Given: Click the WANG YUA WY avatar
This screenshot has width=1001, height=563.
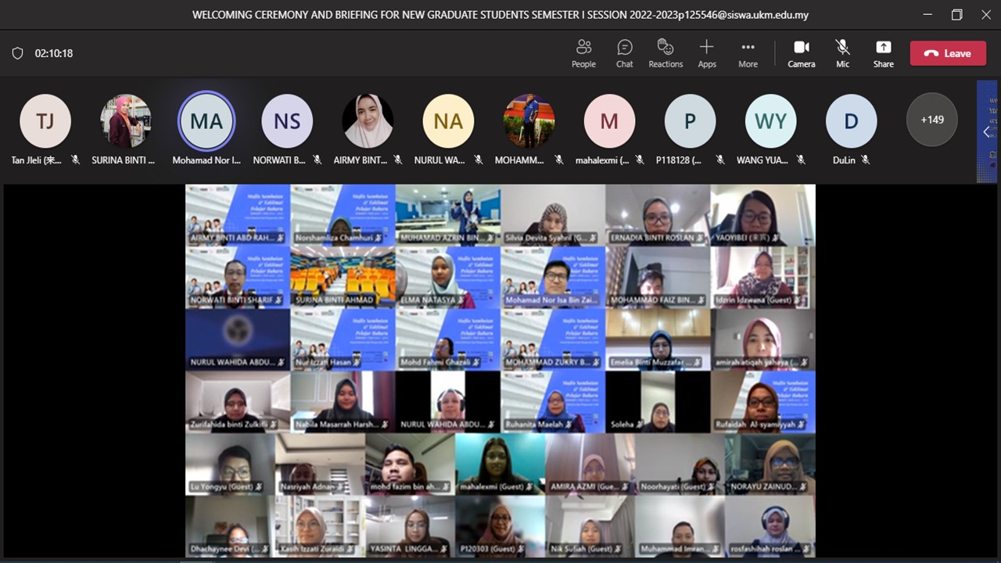Looking at the screenshot, I should pyautogui.click(x=770, y=121).
